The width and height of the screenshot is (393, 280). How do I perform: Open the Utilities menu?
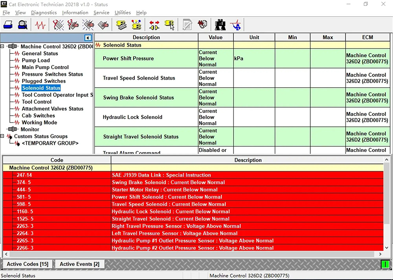pos(123,13)
